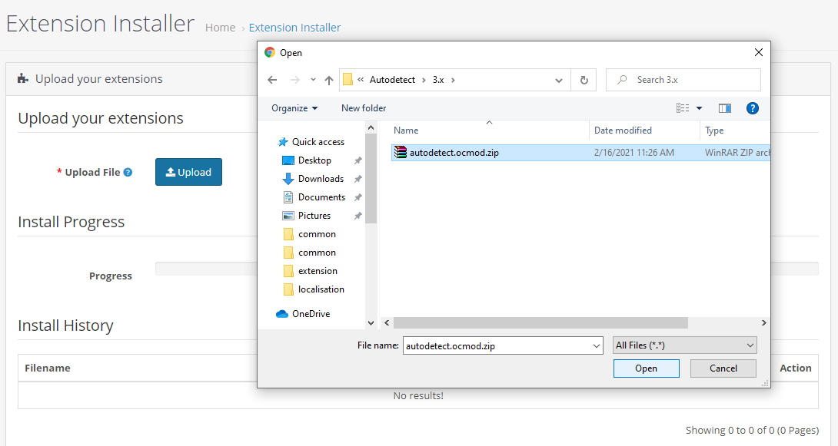The height and width of the screenshot is (446, 838).
Task: Create a New folder
Action: click(x=364, y=108)
